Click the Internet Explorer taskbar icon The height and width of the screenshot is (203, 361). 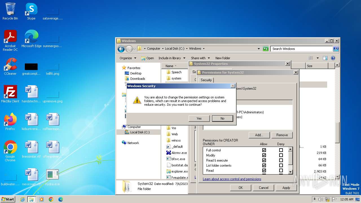tap(22, 199)
